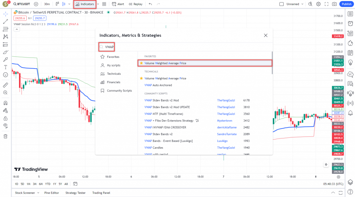Click the trash remove objects icon

[6, 136]
